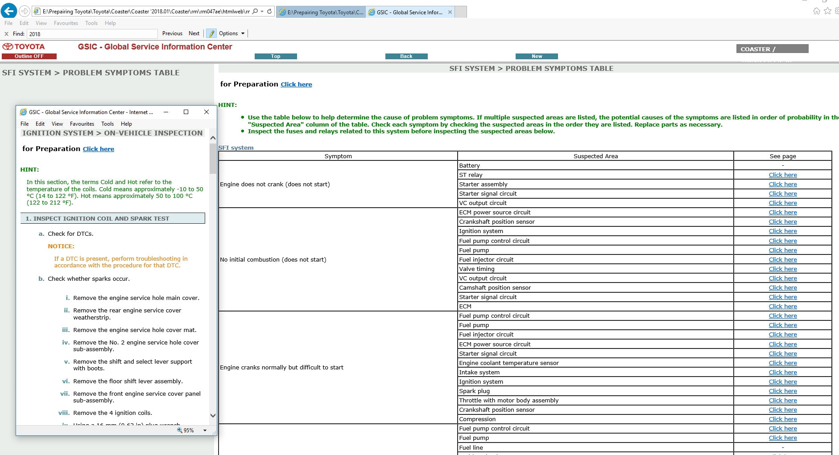This screenshot has width=839, height=455.
Task: Close the Find bar with X
Action: click(6, 34)
